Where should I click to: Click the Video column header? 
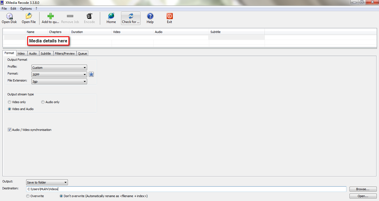pyautogui.click(x=132, y=32)
